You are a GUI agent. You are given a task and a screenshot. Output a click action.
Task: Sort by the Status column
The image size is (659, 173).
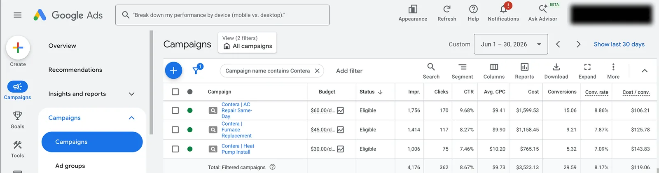[x=371, y=92]
